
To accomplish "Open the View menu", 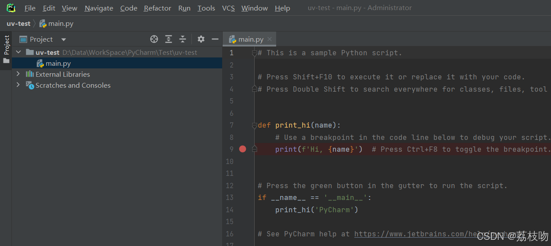I will pyautogui.click(x=69, y=8).
